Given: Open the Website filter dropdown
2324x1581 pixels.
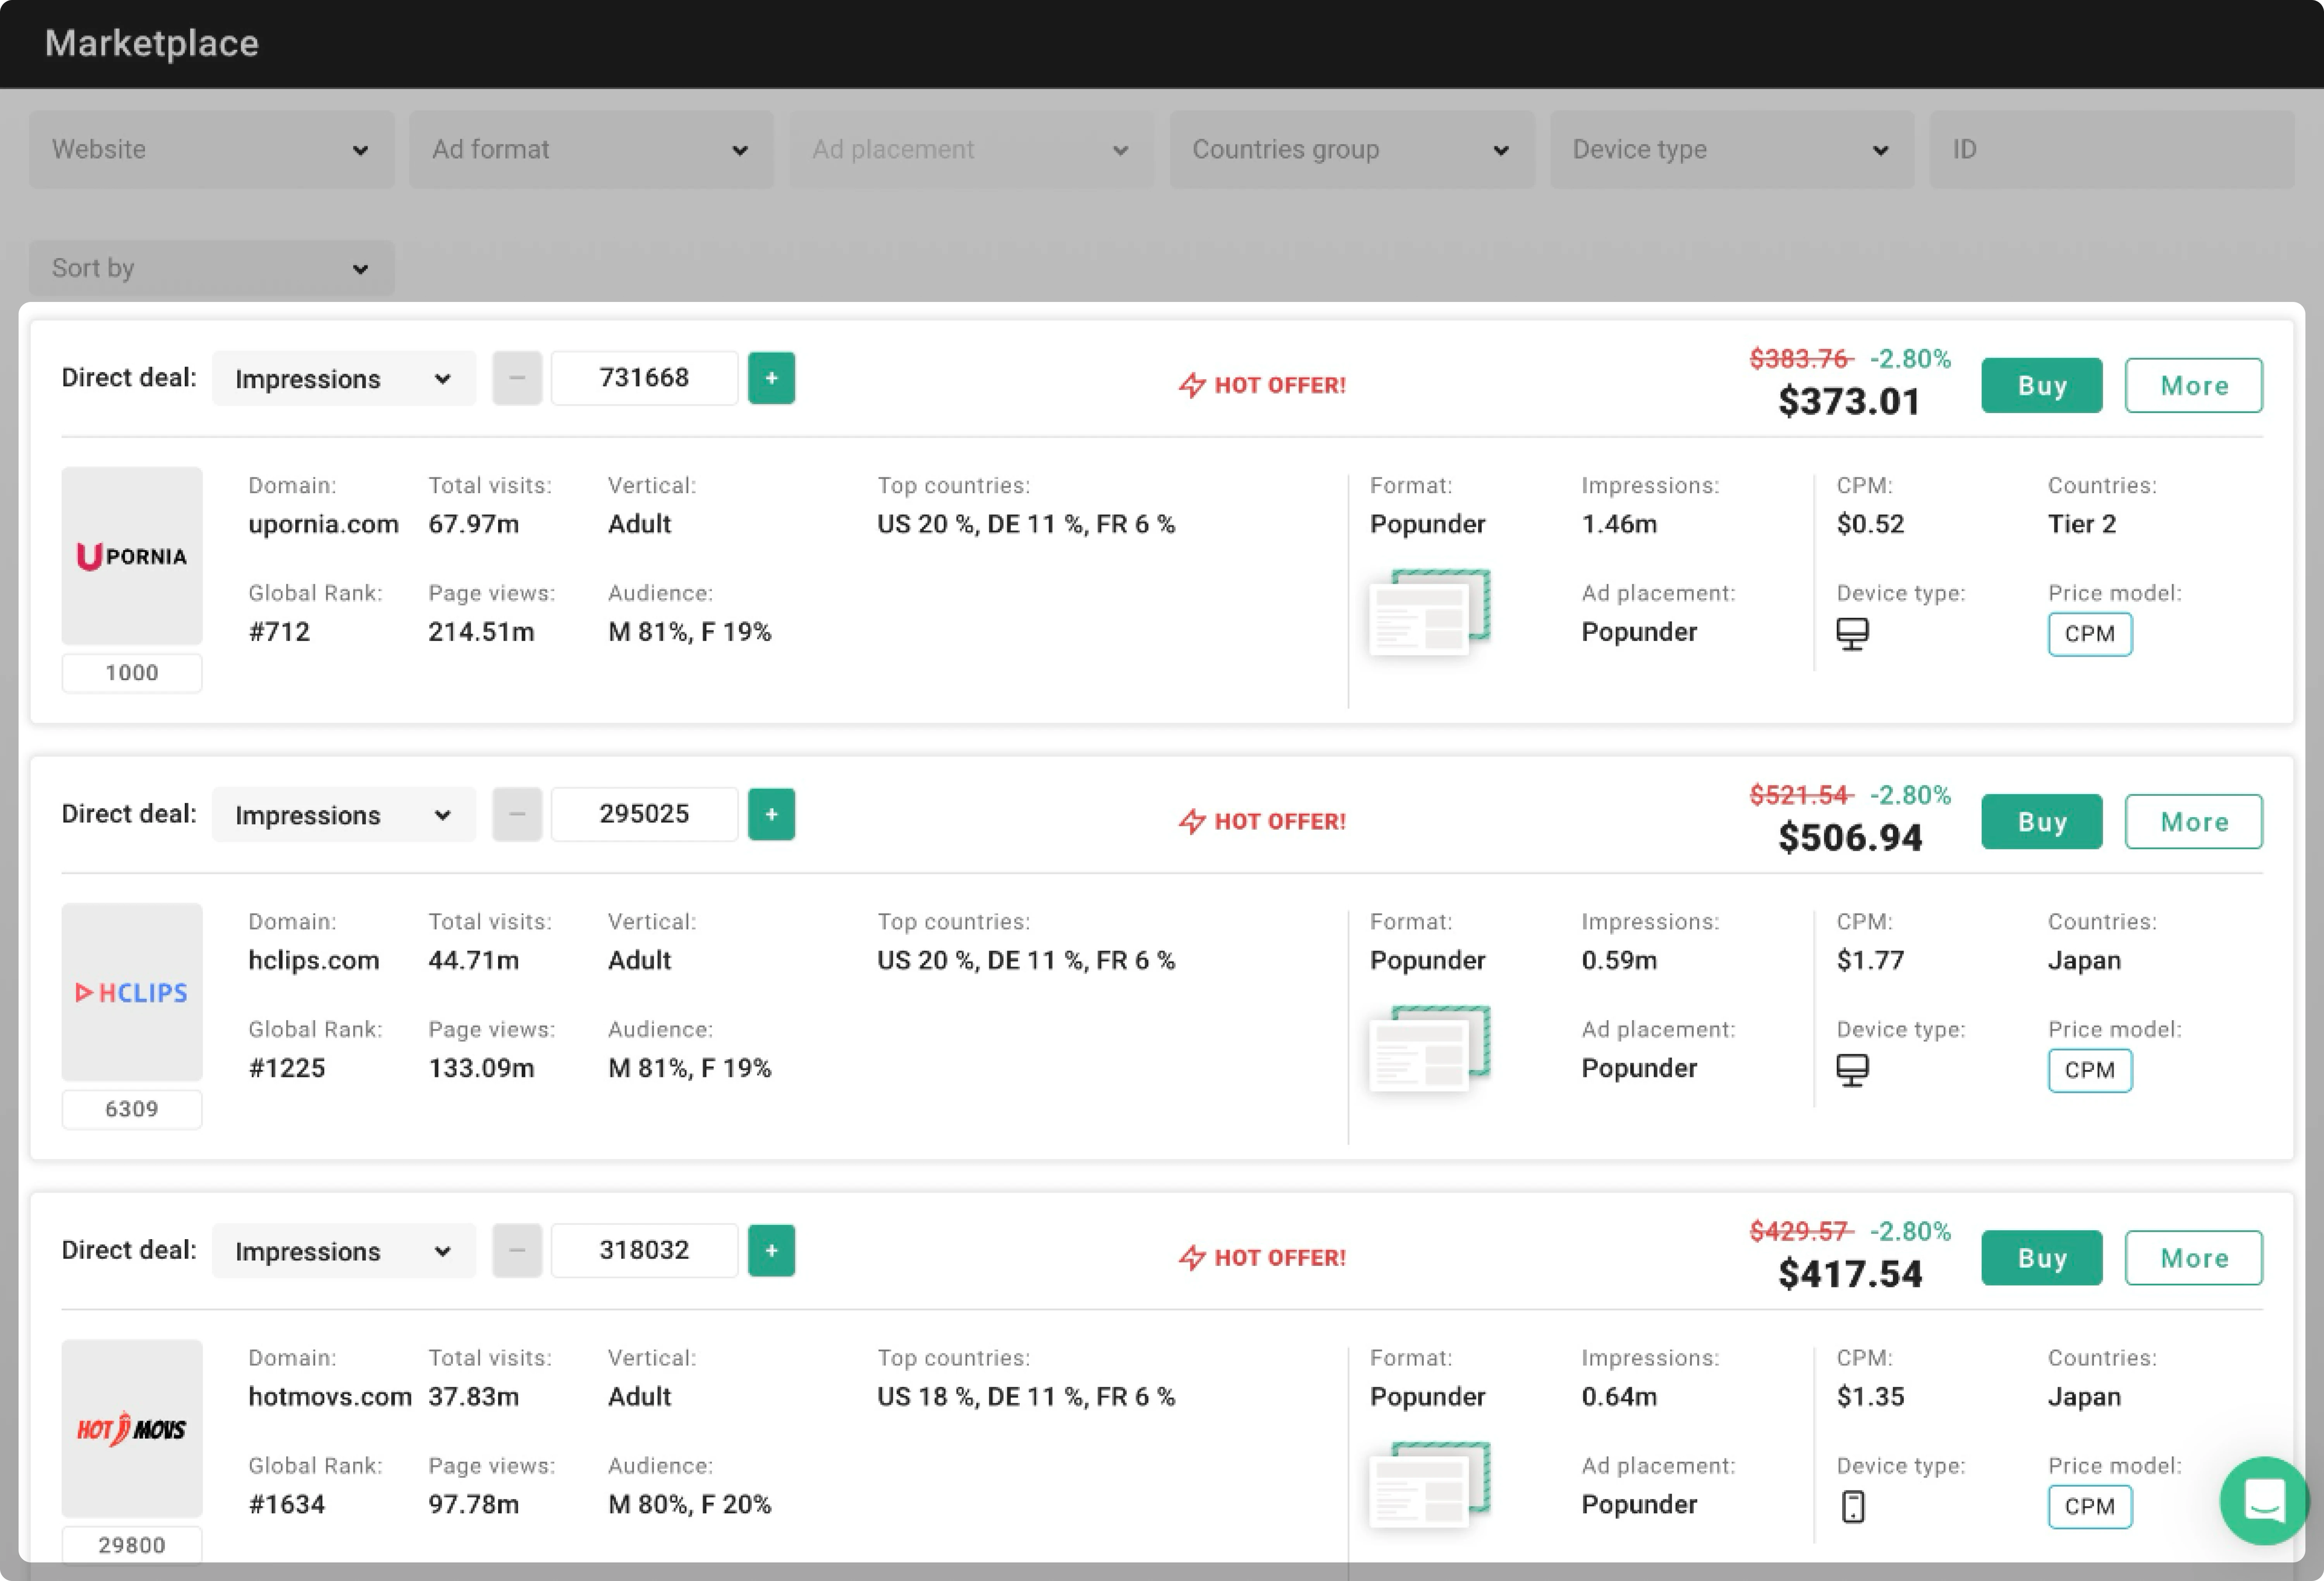Looking at the screenshot, I should [211, 150].
